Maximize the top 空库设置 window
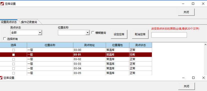The height and width of the screenshot is (91, 207). click(x=193, y=4)
